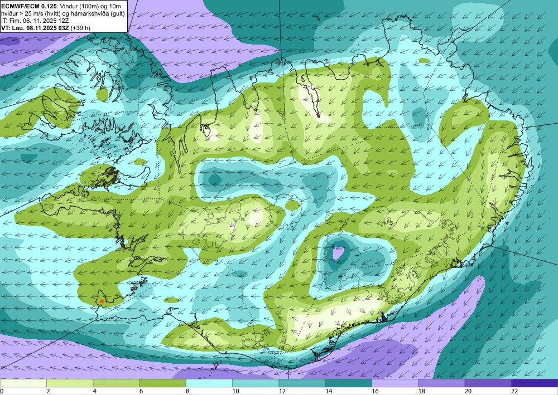Click the legend scale label "12"
558x395 pixels.
tap(282, 391)
